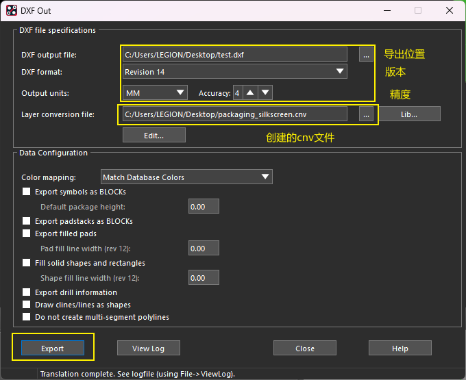Click the DXF Out app icon in title bar

pyautogui.click(x=12, y=11)
